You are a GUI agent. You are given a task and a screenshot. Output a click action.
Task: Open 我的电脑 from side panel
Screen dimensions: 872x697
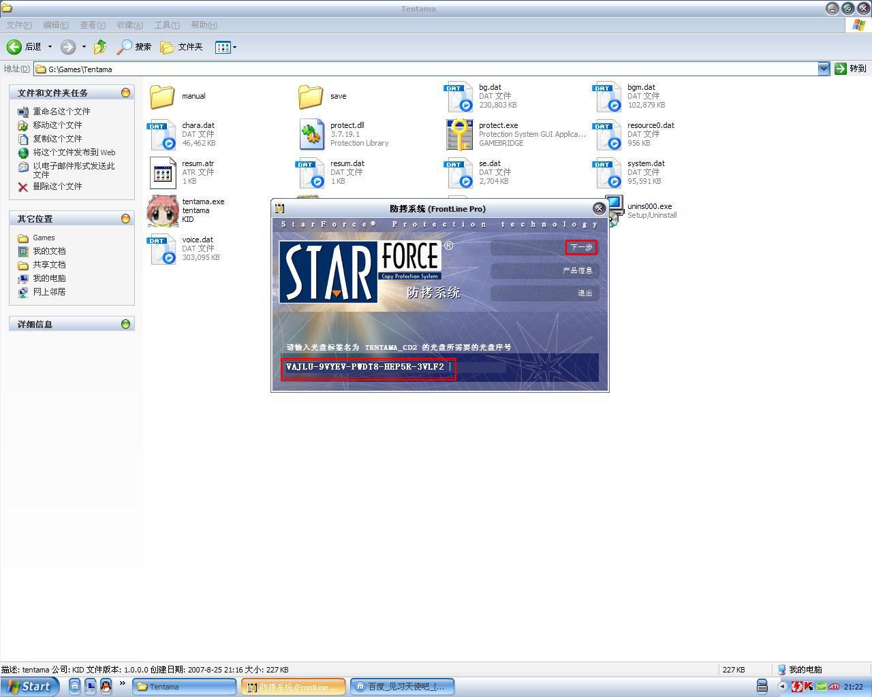pos(49,278)
